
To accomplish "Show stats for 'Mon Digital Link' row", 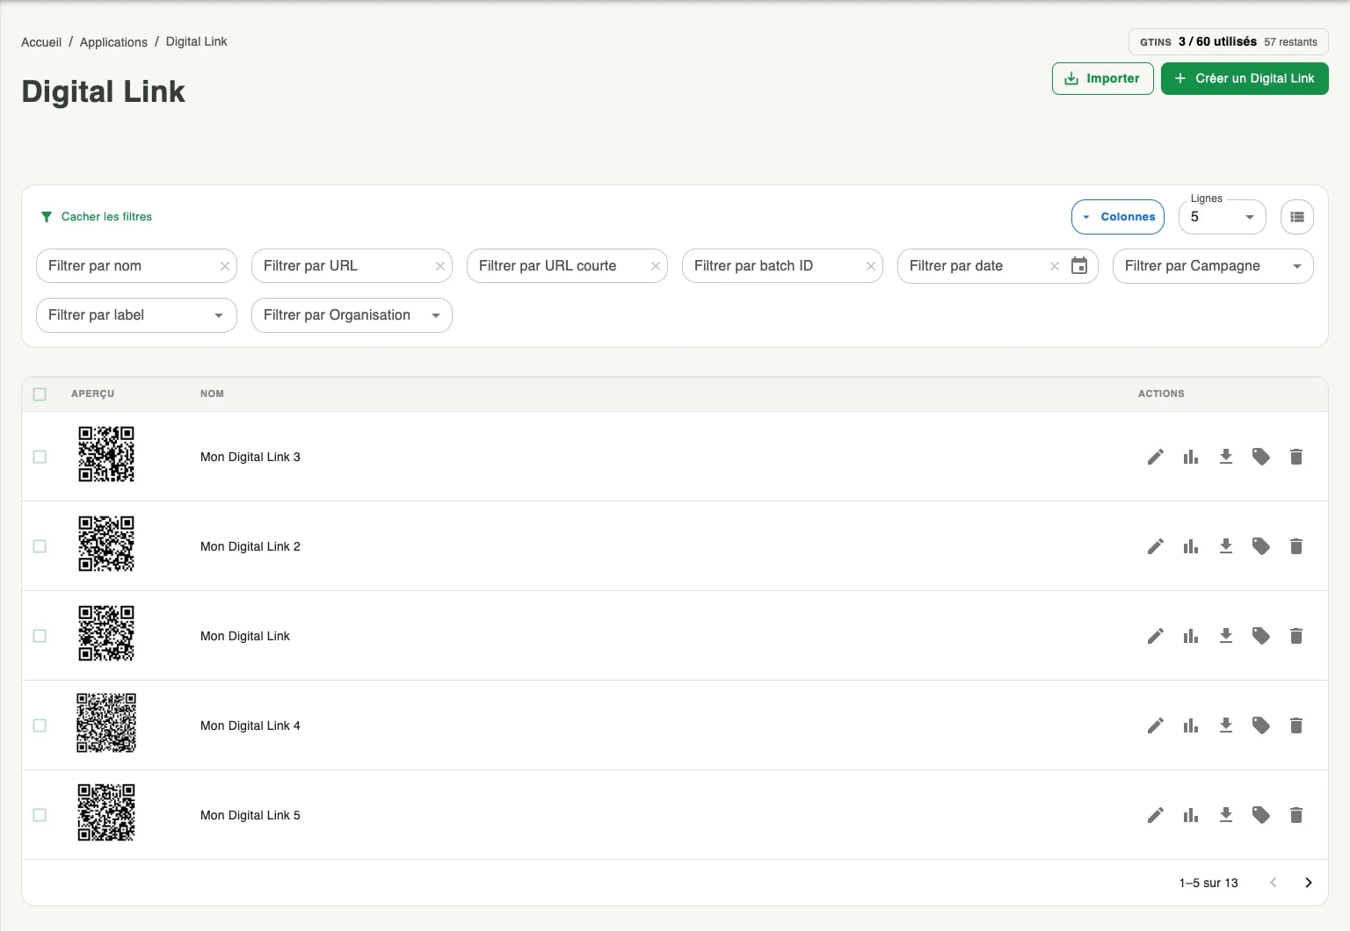I will 1191,636.
